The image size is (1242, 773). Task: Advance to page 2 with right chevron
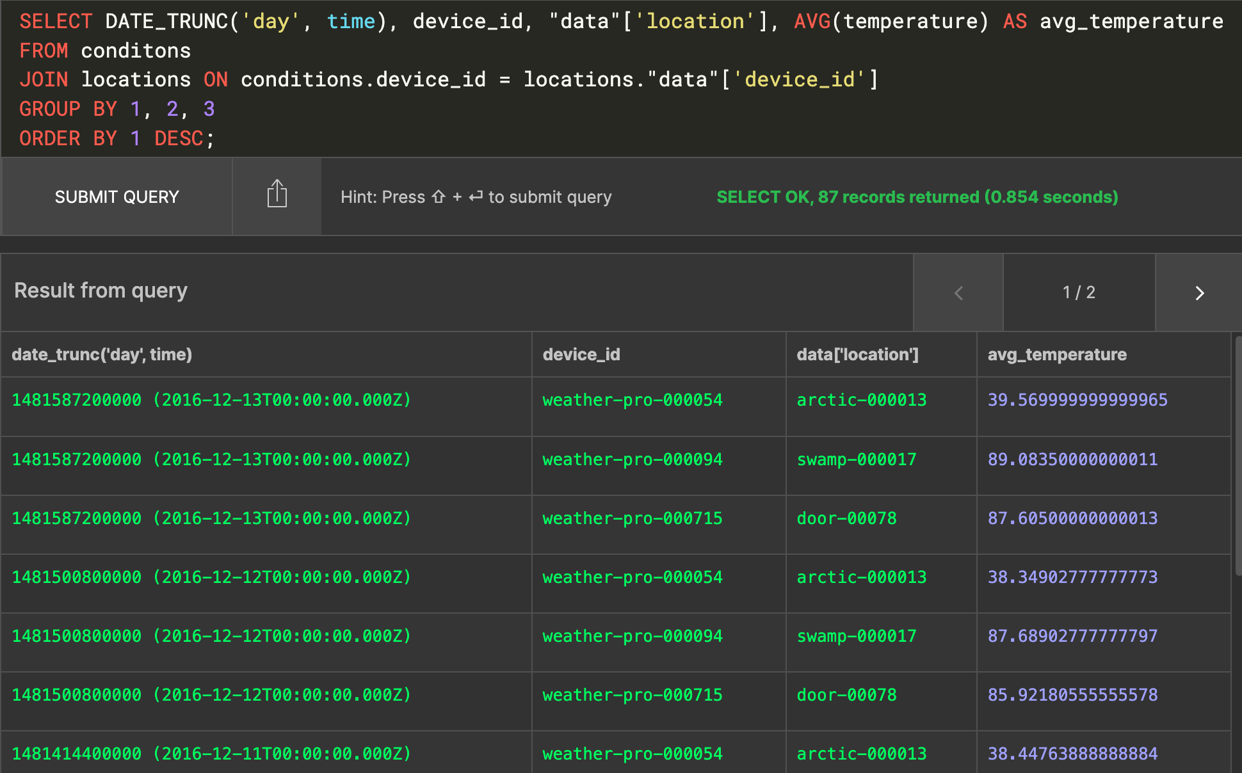click(x=1199, y=292)
